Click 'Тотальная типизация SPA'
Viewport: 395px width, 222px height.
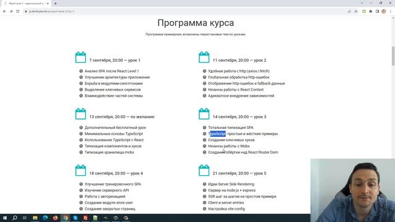tap(231, 128)
